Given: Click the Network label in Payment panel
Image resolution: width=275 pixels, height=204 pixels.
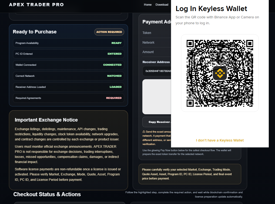Looking at the screenshot, I should pos(148,43).
